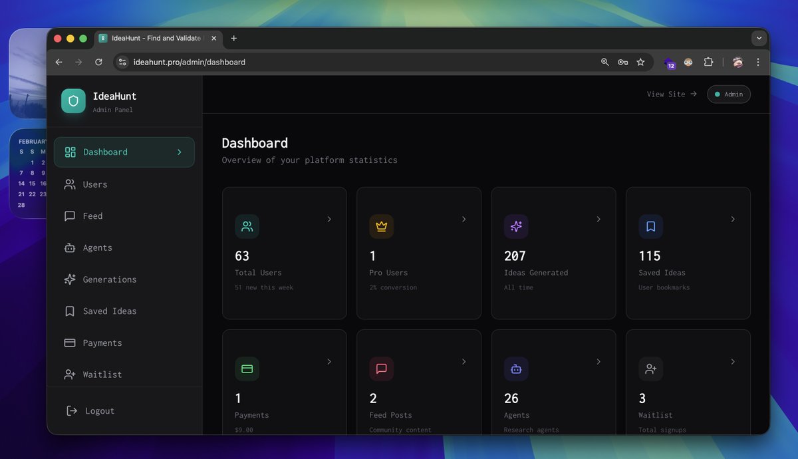Click the Pro Users crown icon
This screenshot has height=459, width=798.
(382, 226)
